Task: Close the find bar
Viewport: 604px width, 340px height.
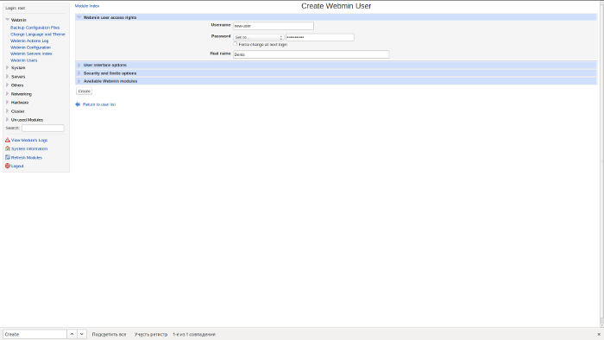Action: 599,334
